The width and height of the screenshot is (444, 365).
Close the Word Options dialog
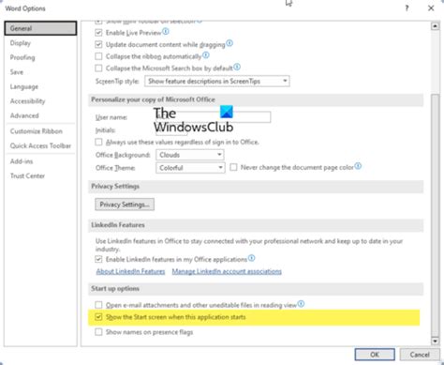coord(431,8)
